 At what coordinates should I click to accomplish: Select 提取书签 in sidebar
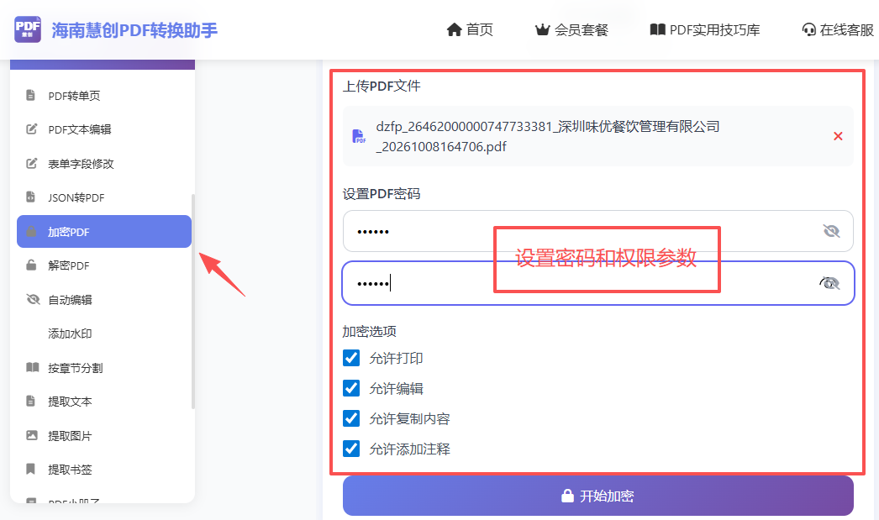(x=103, y=470)
